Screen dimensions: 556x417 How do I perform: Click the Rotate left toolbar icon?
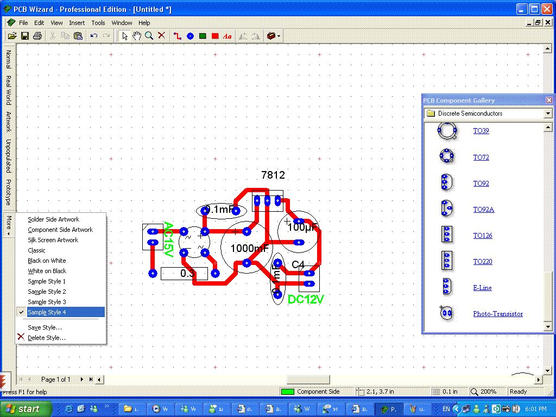(x=243, y=36)
